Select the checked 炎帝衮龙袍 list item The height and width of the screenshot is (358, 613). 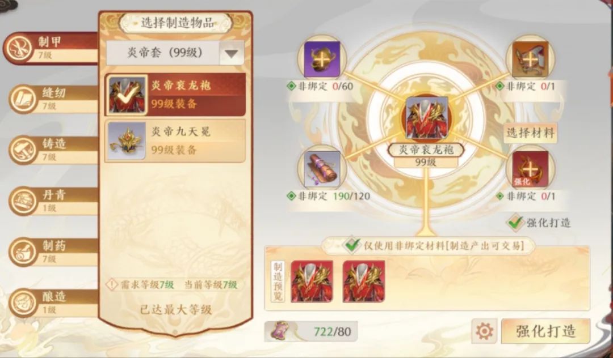coord(175,95)
